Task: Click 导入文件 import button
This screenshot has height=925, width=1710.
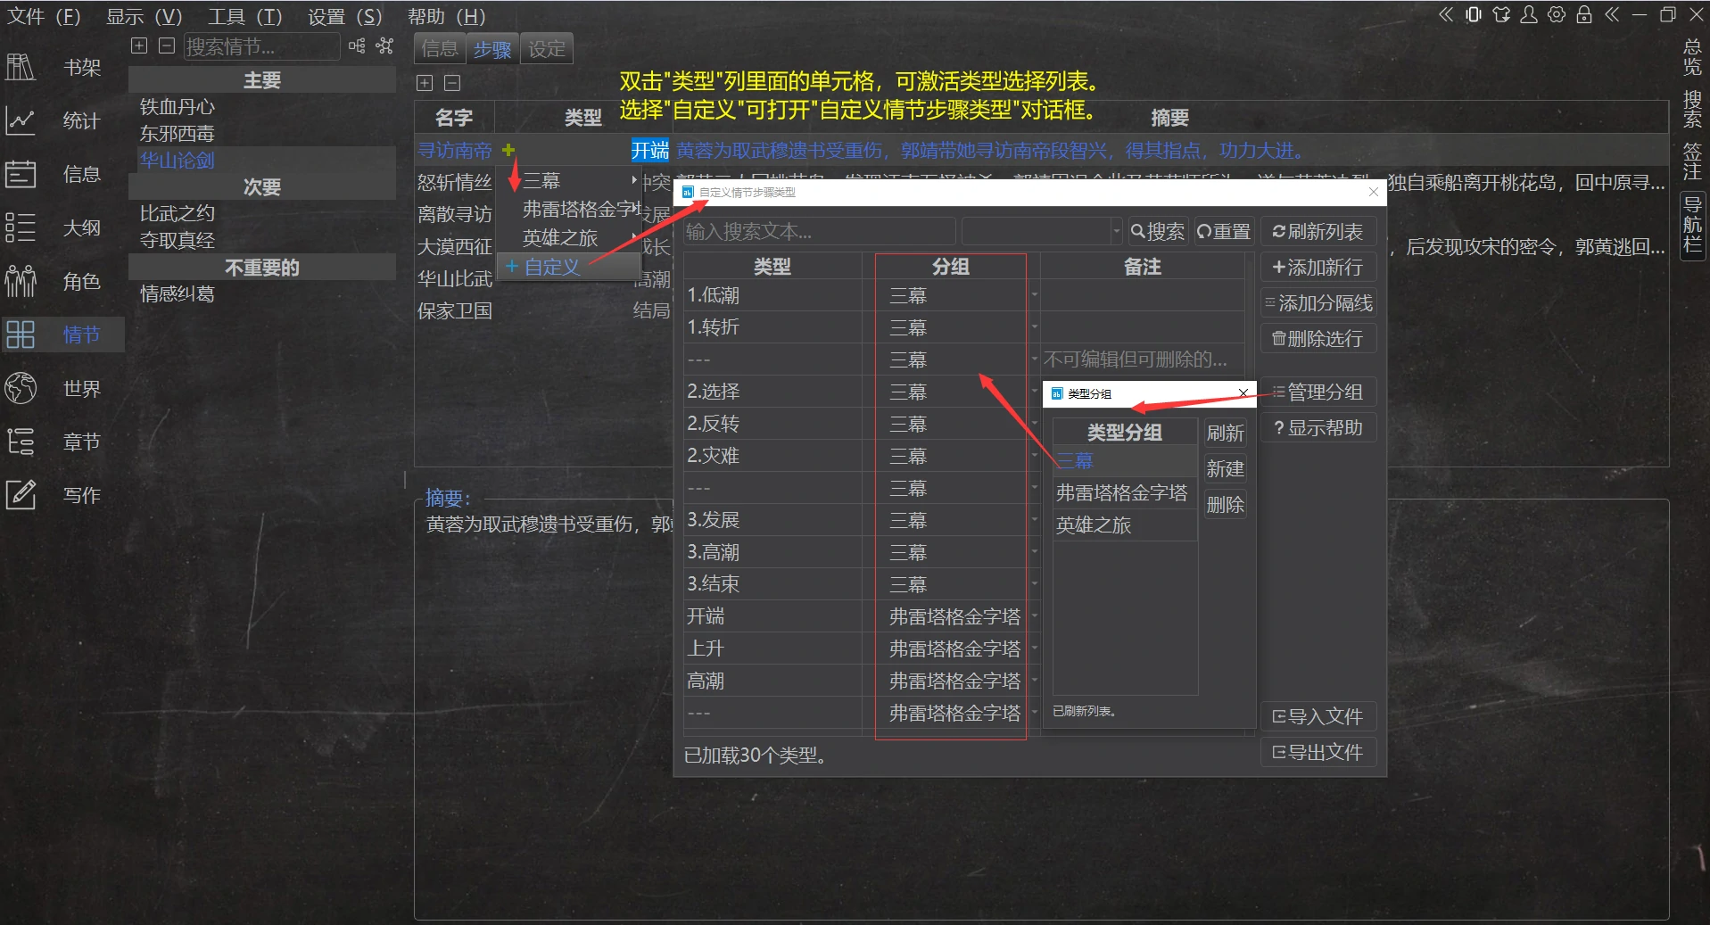Action: pyautogui.click(x=1318, y=717)
